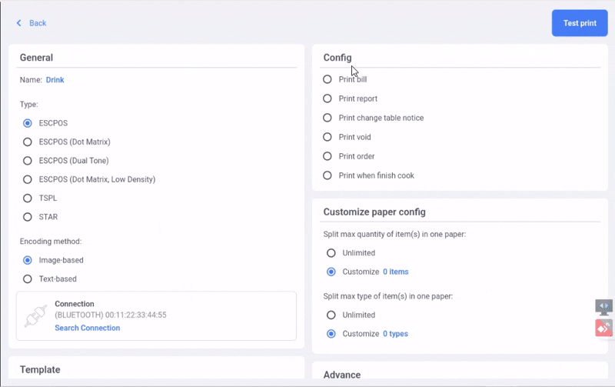Choose the STAR printer type
The width and height of the screenshot is (615, 387).
coord(28,217)
